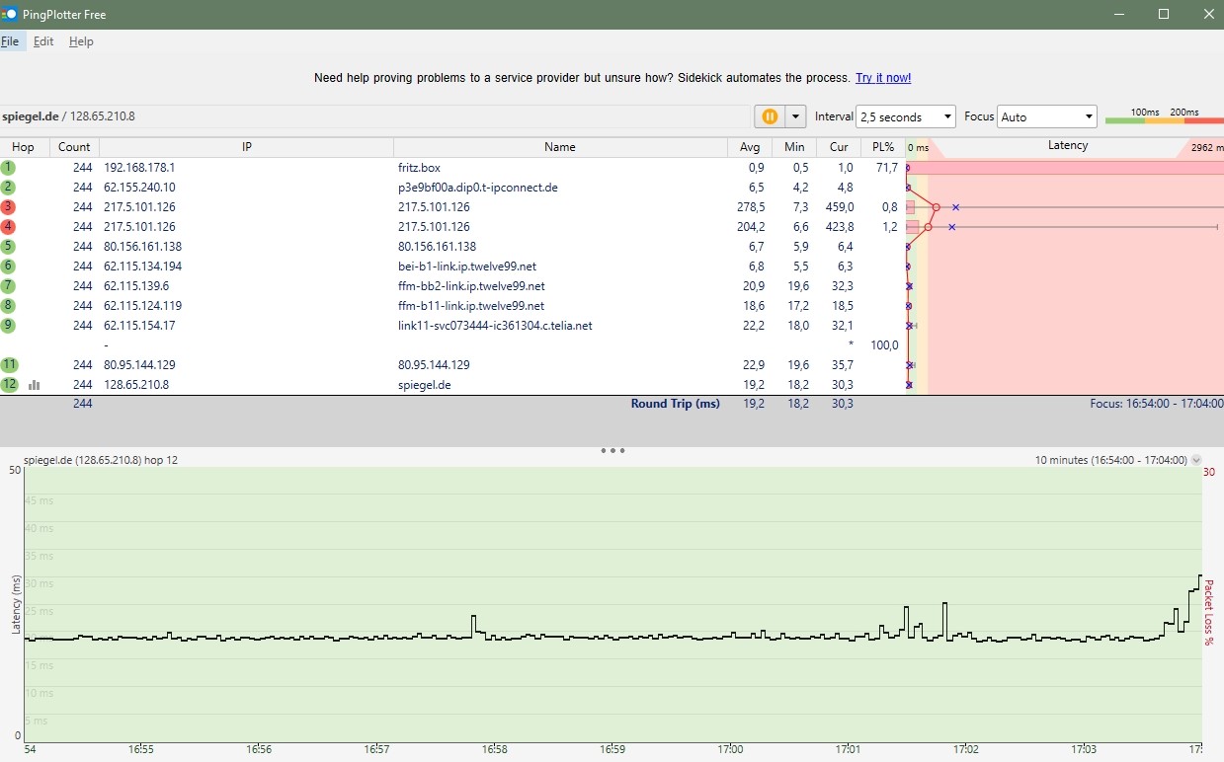Click the Avg column header
The height and width of the screenshot is (762, 1224).
(750, 147)
